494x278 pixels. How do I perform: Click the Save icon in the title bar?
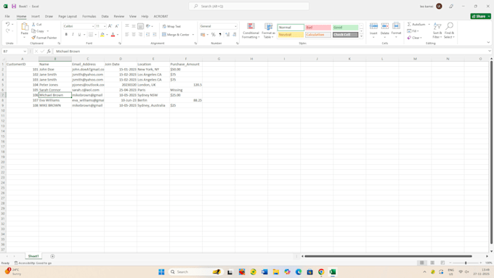(x=14, y=7)
